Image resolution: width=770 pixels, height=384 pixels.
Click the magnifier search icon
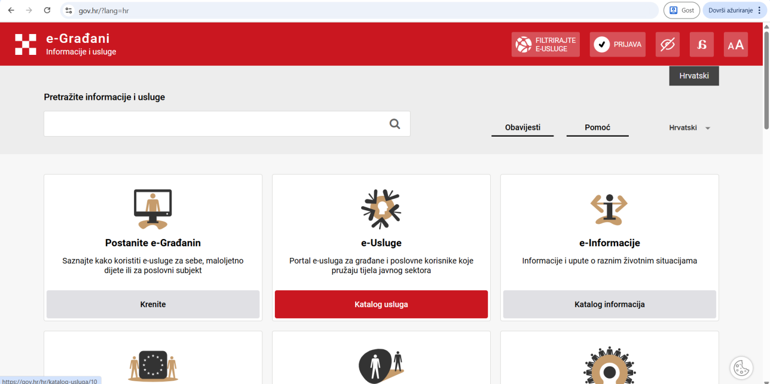pyautogui.click(x=395, y=124)
